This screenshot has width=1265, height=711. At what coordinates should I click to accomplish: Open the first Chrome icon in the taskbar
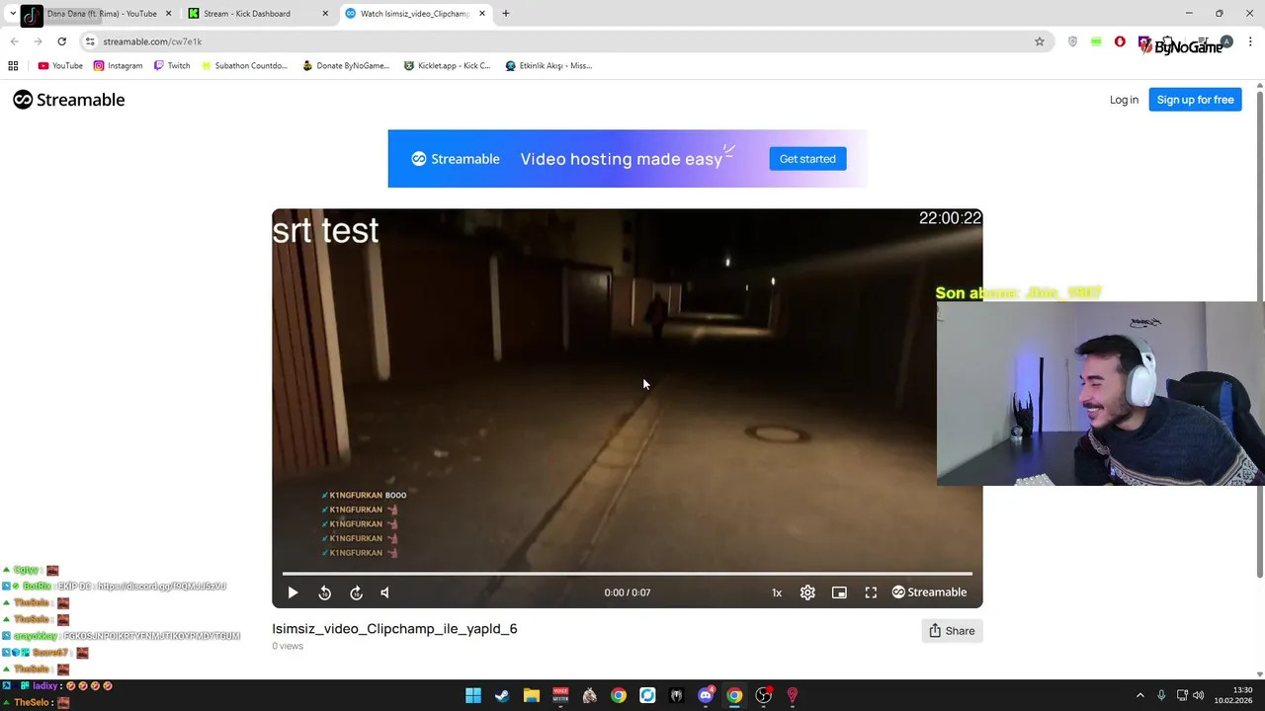coord(618,695)
